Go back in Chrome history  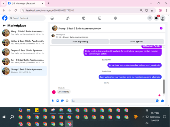click(4, 10)
